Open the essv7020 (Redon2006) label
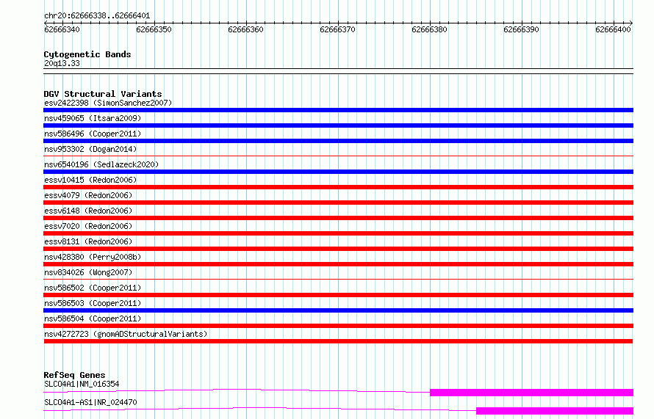Image resolution: width=654 pixels, height=419 pixels. (88, 226)
